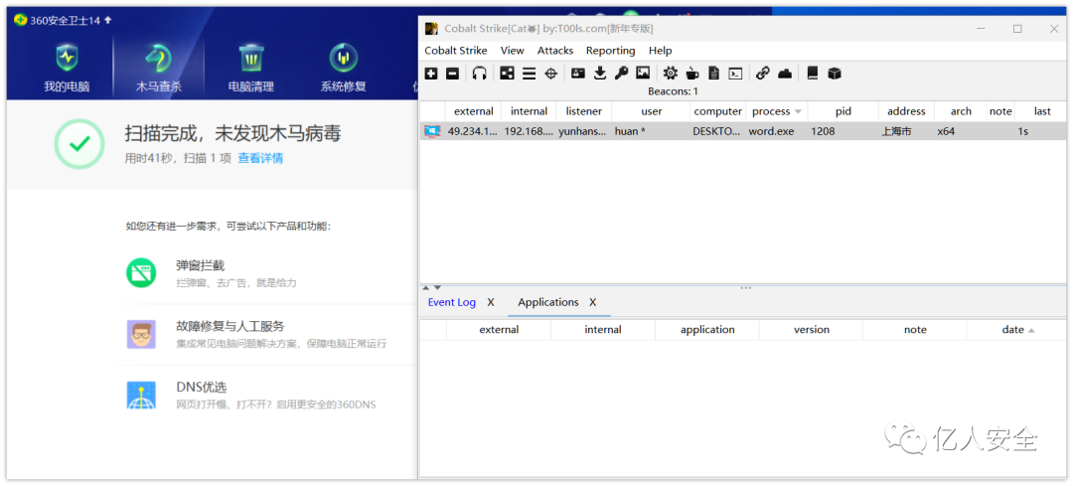Open the 弹窗拦截 feature title
1073x486 pixels.
[x=200, y=265]
